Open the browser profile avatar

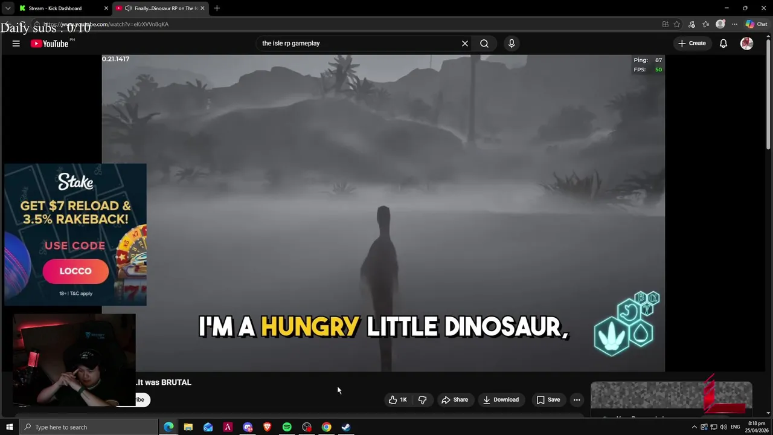pos(720,24)
